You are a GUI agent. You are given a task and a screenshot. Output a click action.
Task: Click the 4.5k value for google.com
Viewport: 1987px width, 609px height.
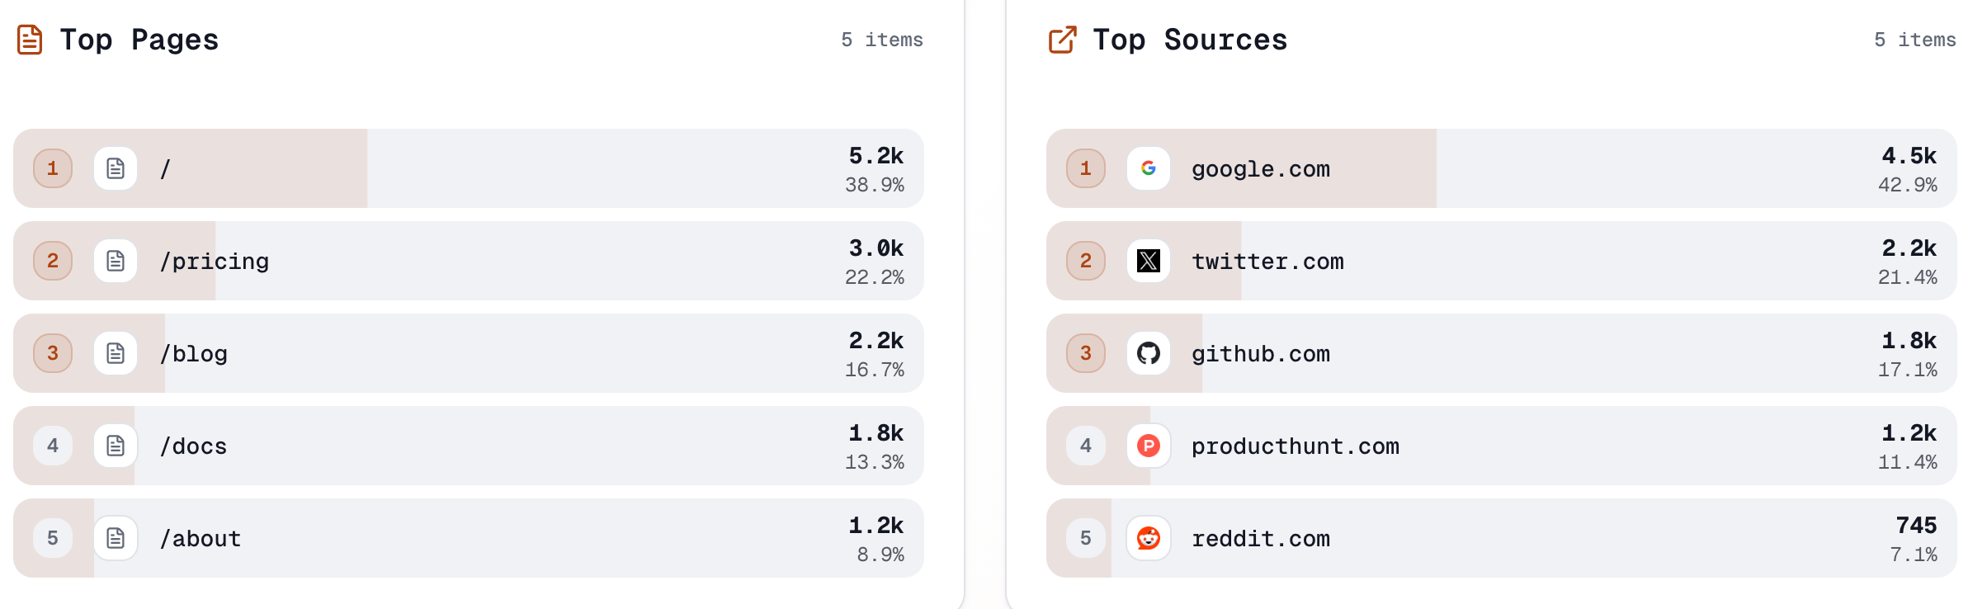click(x=1909, y=155)
